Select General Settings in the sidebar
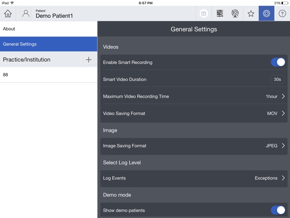The height and width of the screenshot is (218, 290). [48, 44]
